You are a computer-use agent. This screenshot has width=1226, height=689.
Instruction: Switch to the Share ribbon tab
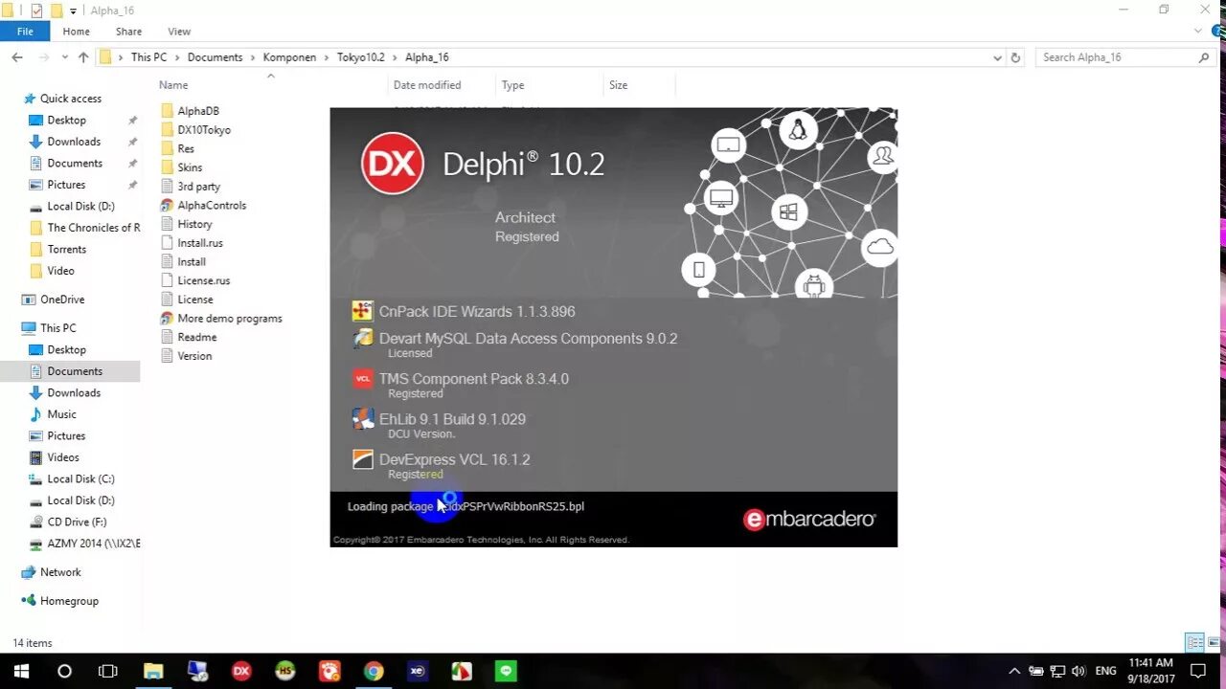pos(128,32)
